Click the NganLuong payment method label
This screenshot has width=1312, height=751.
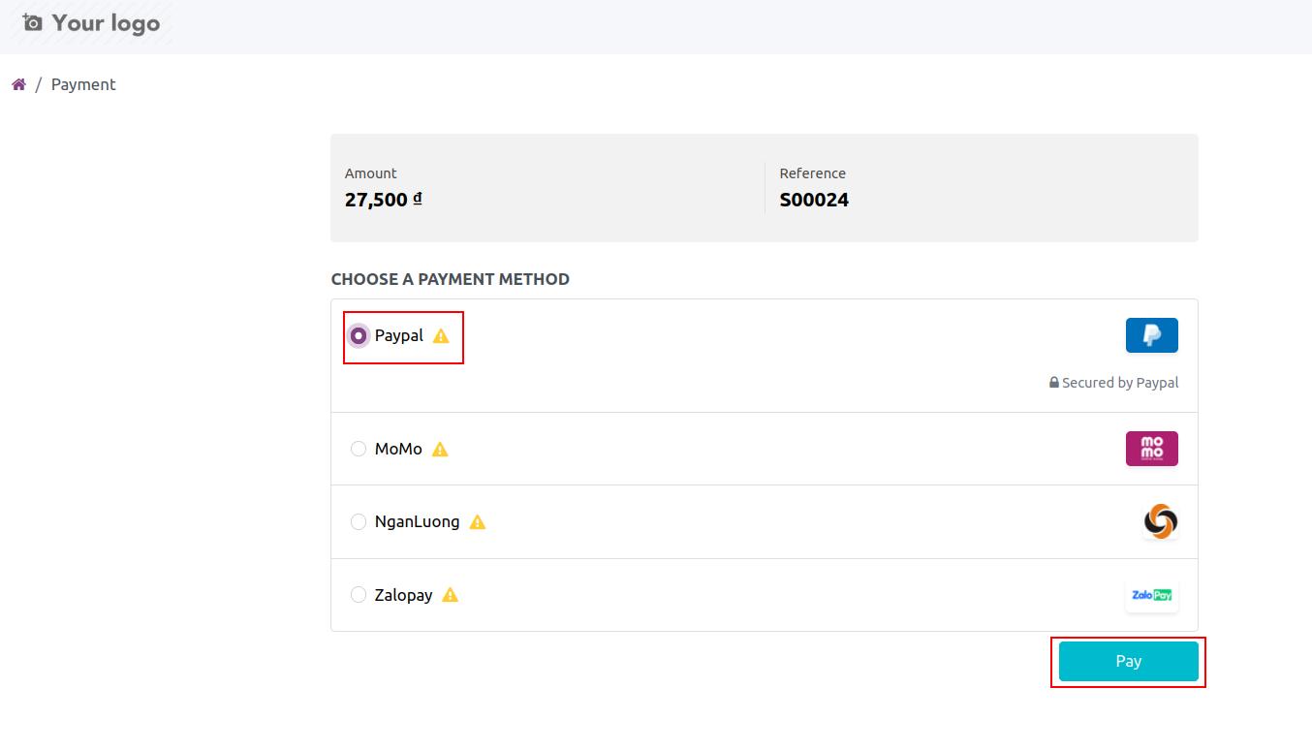click(418, 521)
